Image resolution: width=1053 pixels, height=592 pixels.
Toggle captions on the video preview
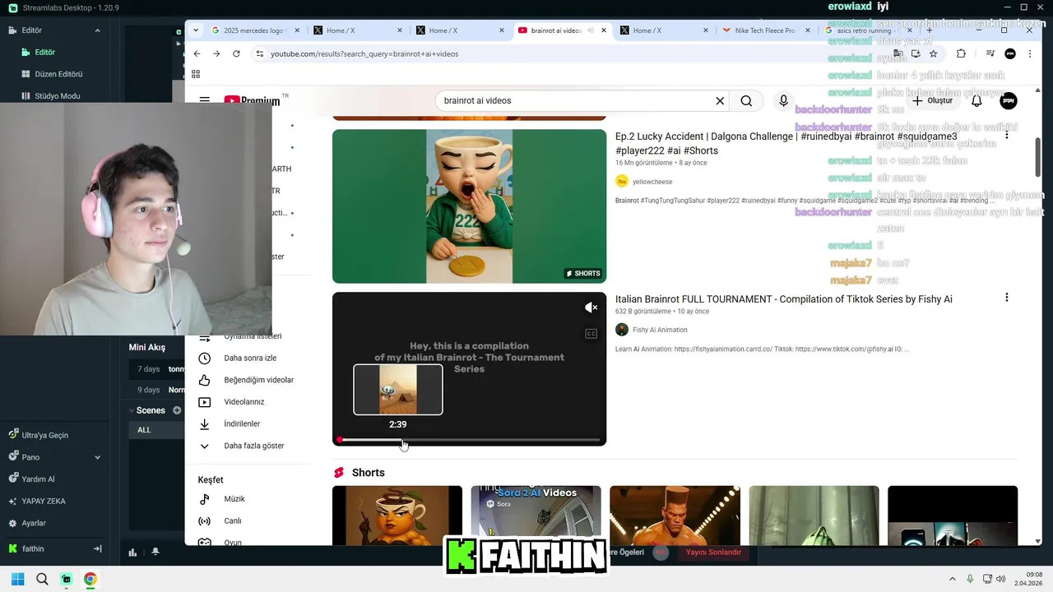click(x=591, y=334)
